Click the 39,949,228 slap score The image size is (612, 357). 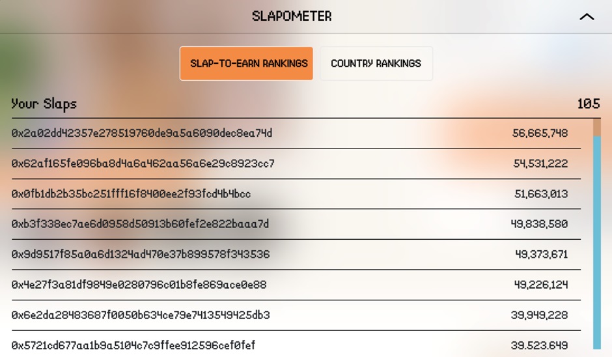(539, 315)
